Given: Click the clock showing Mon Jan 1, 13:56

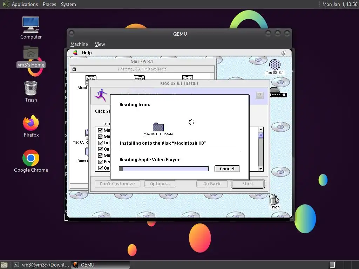Looking at the screenshot, I should [340, 4].
